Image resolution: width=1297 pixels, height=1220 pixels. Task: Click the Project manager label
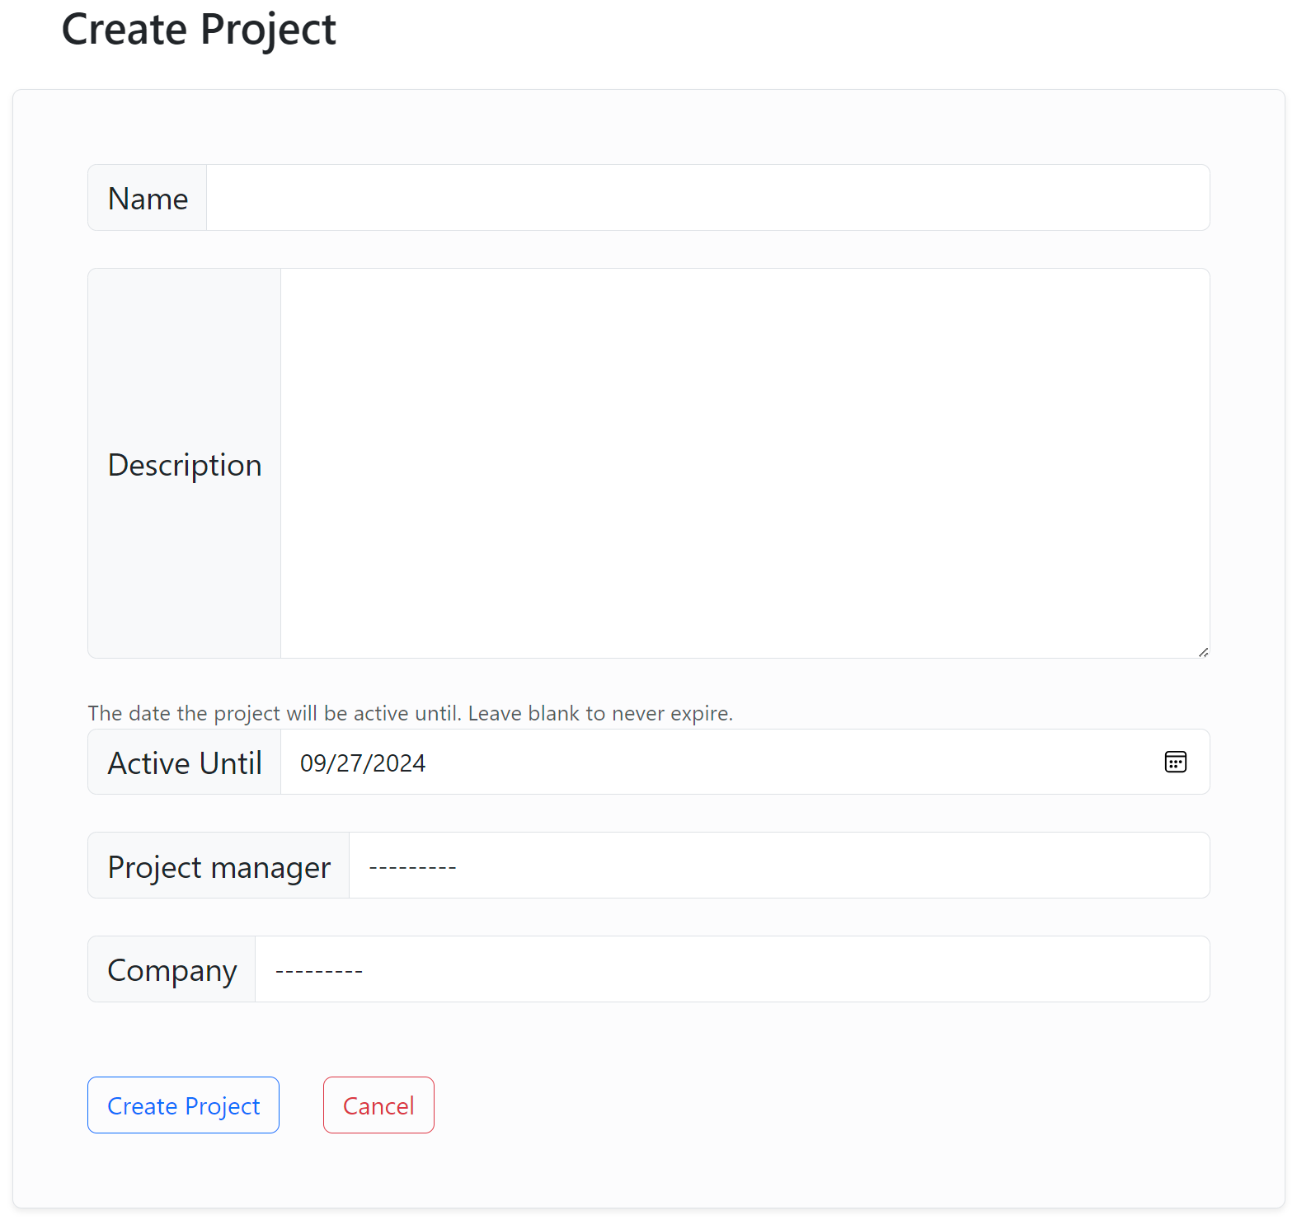[x=219, y=867]
